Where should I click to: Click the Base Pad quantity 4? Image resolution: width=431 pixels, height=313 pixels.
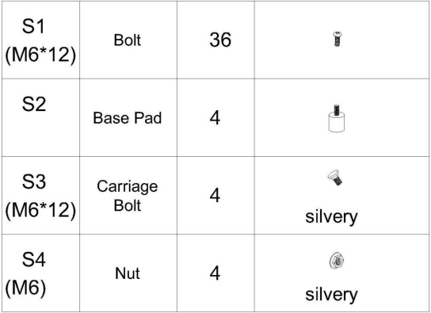click(215, 118)
